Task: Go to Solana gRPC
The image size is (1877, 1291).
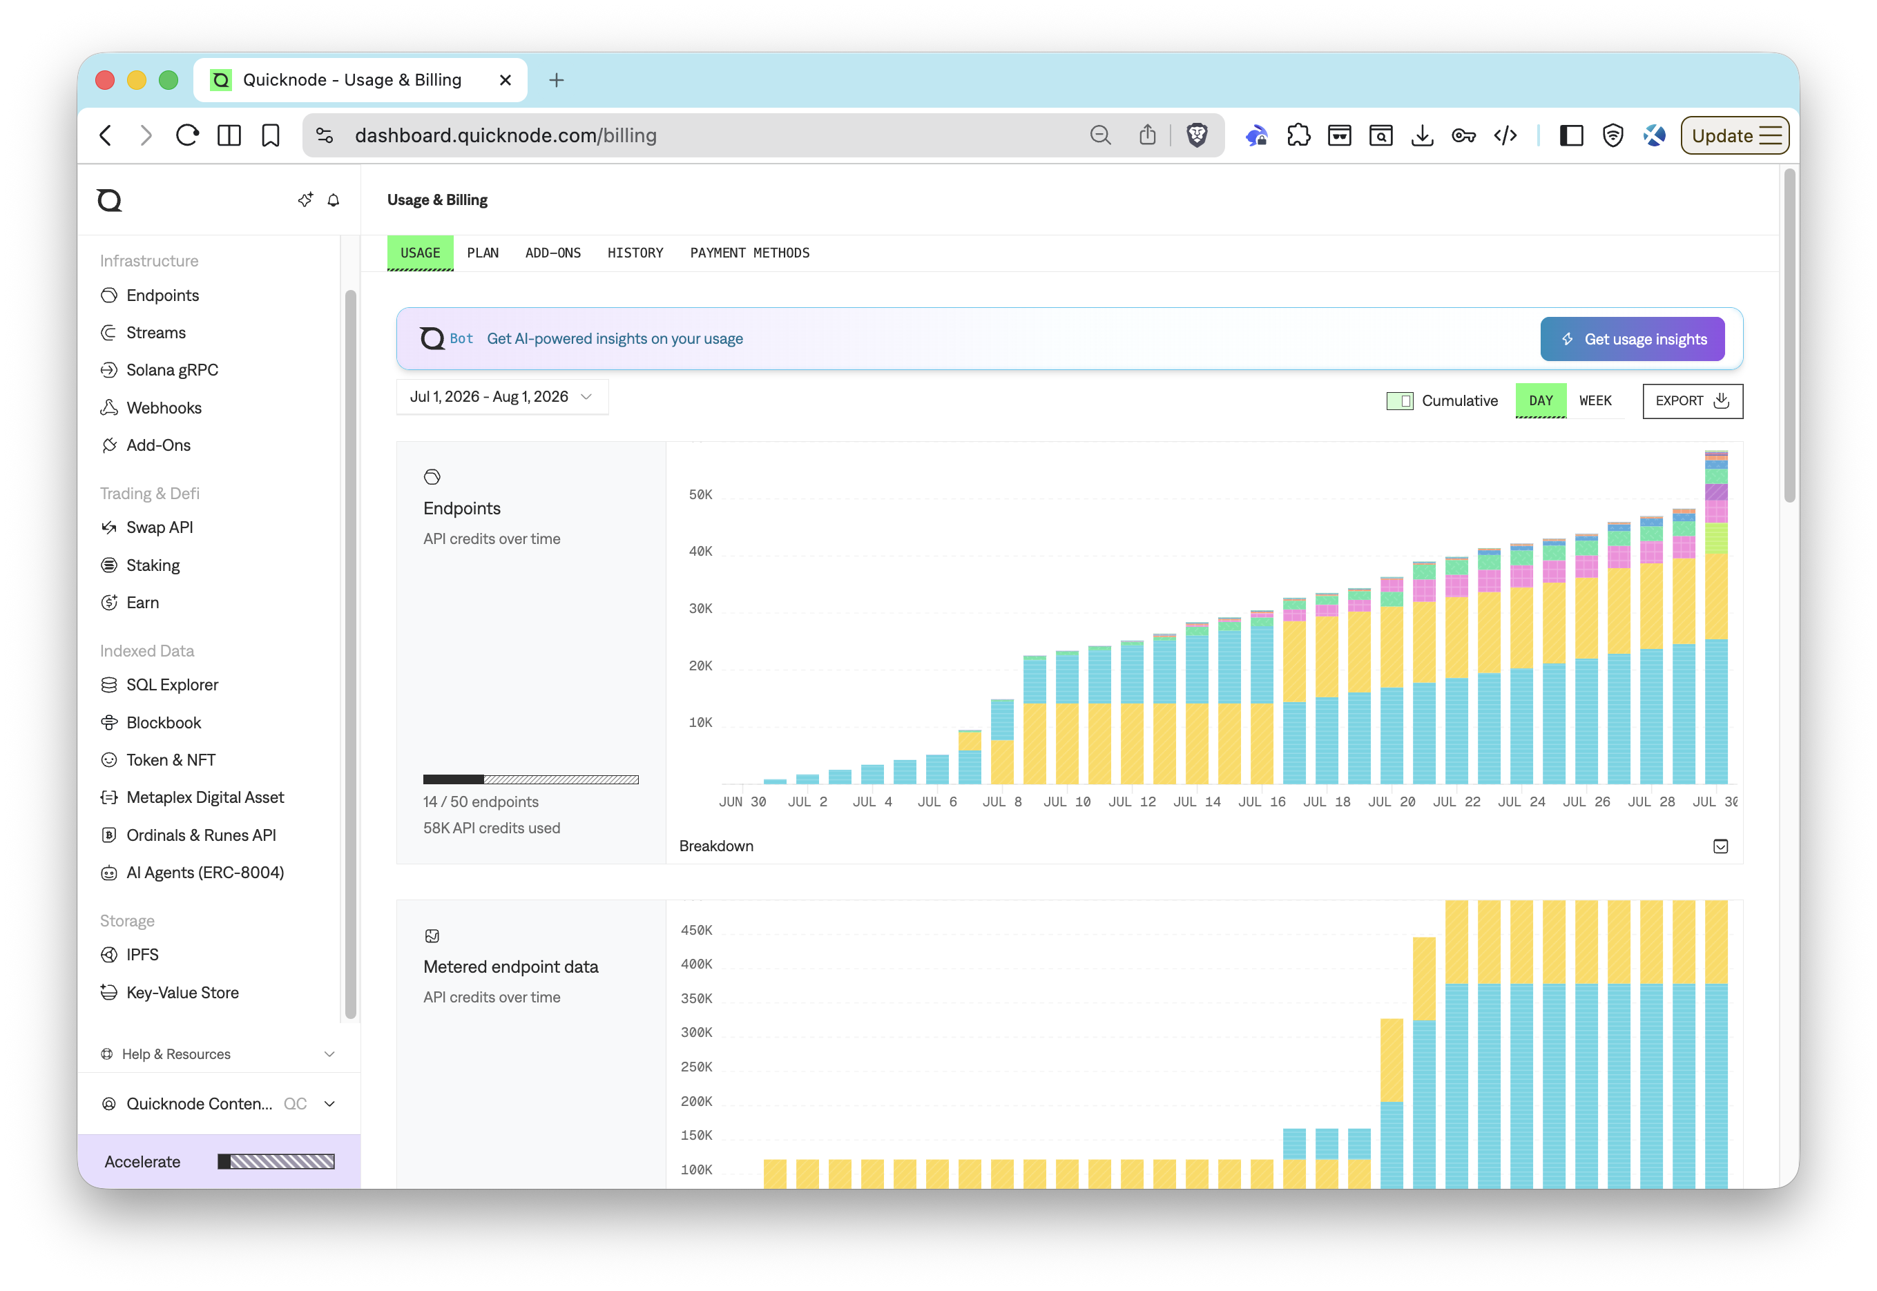Action: click(x=171, y=369)
